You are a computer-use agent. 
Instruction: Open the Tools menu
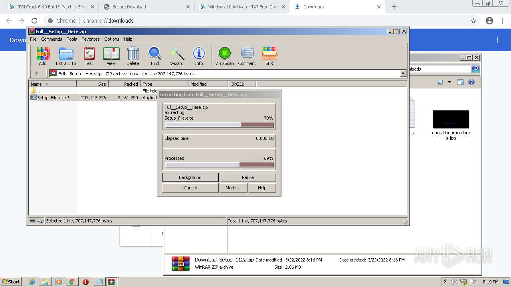(72, 39)
